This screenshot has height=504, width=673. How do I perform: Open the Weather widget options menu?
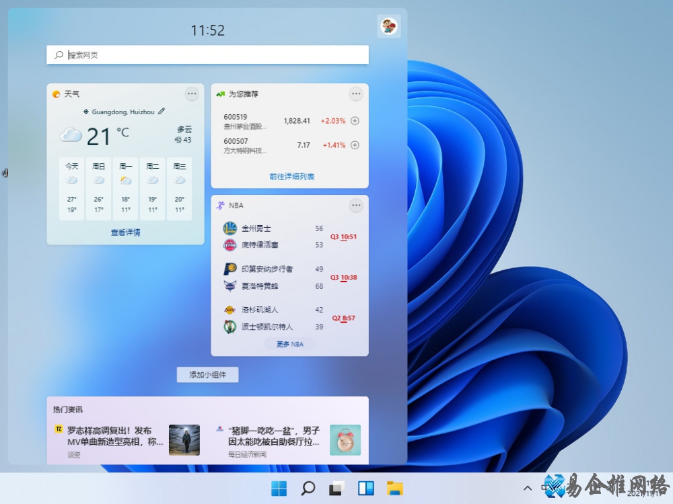pos(191,94)
